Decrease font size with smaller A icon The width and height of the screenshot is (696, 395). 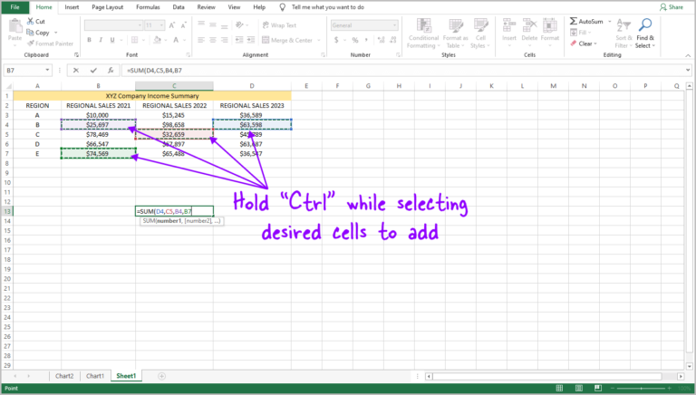[183, 25]
